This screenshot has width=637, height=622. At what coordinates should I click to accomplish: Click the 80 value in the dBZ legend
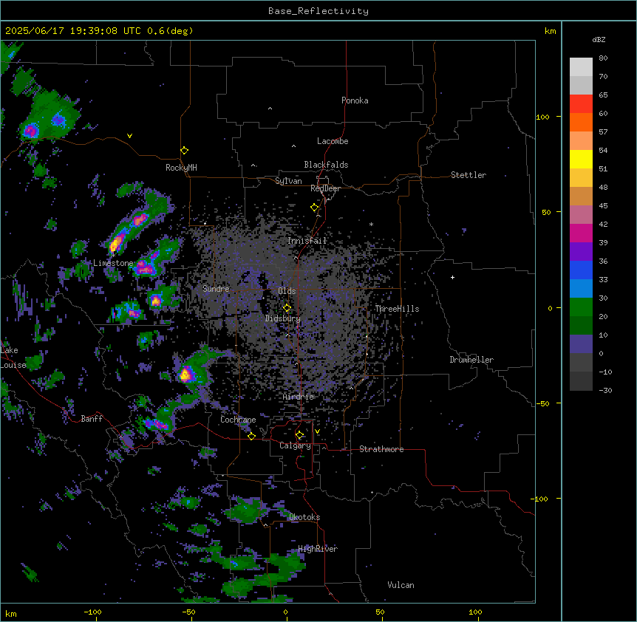point(603,58)
